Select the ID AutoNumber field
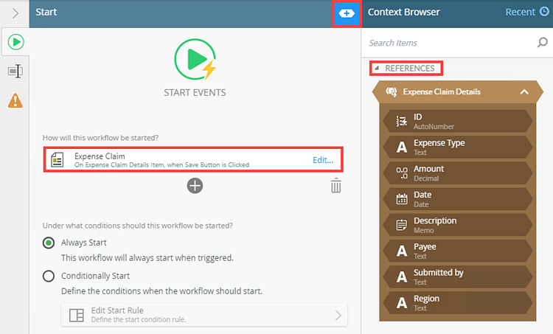This screenshot has width=553, height=334. click(457, 121)
